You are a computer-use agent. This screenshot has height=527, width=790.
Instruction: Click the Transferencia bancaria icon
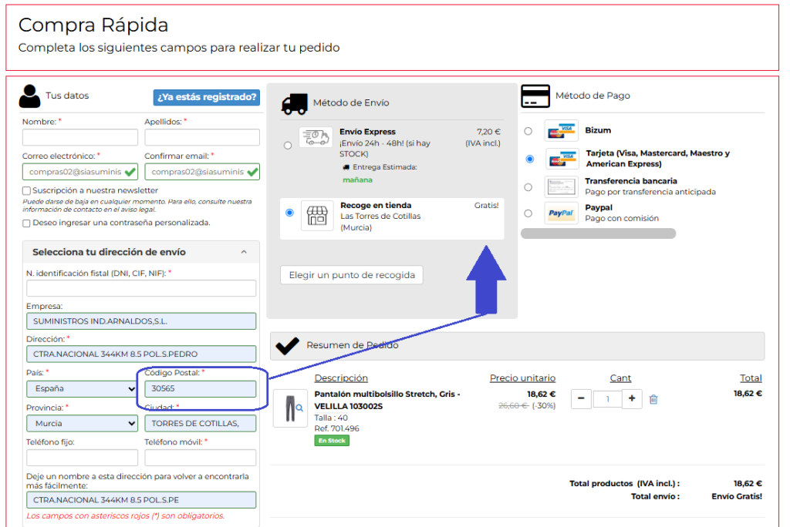click(562, 186)
